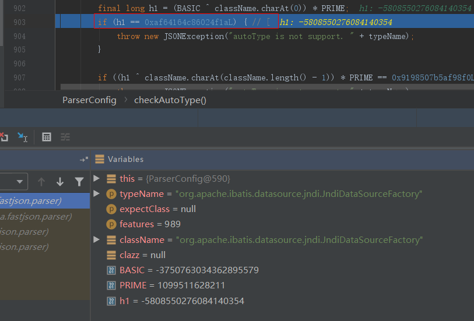Click the Drop Frame icon
474x321 pixels.
[x=3, y=137]
